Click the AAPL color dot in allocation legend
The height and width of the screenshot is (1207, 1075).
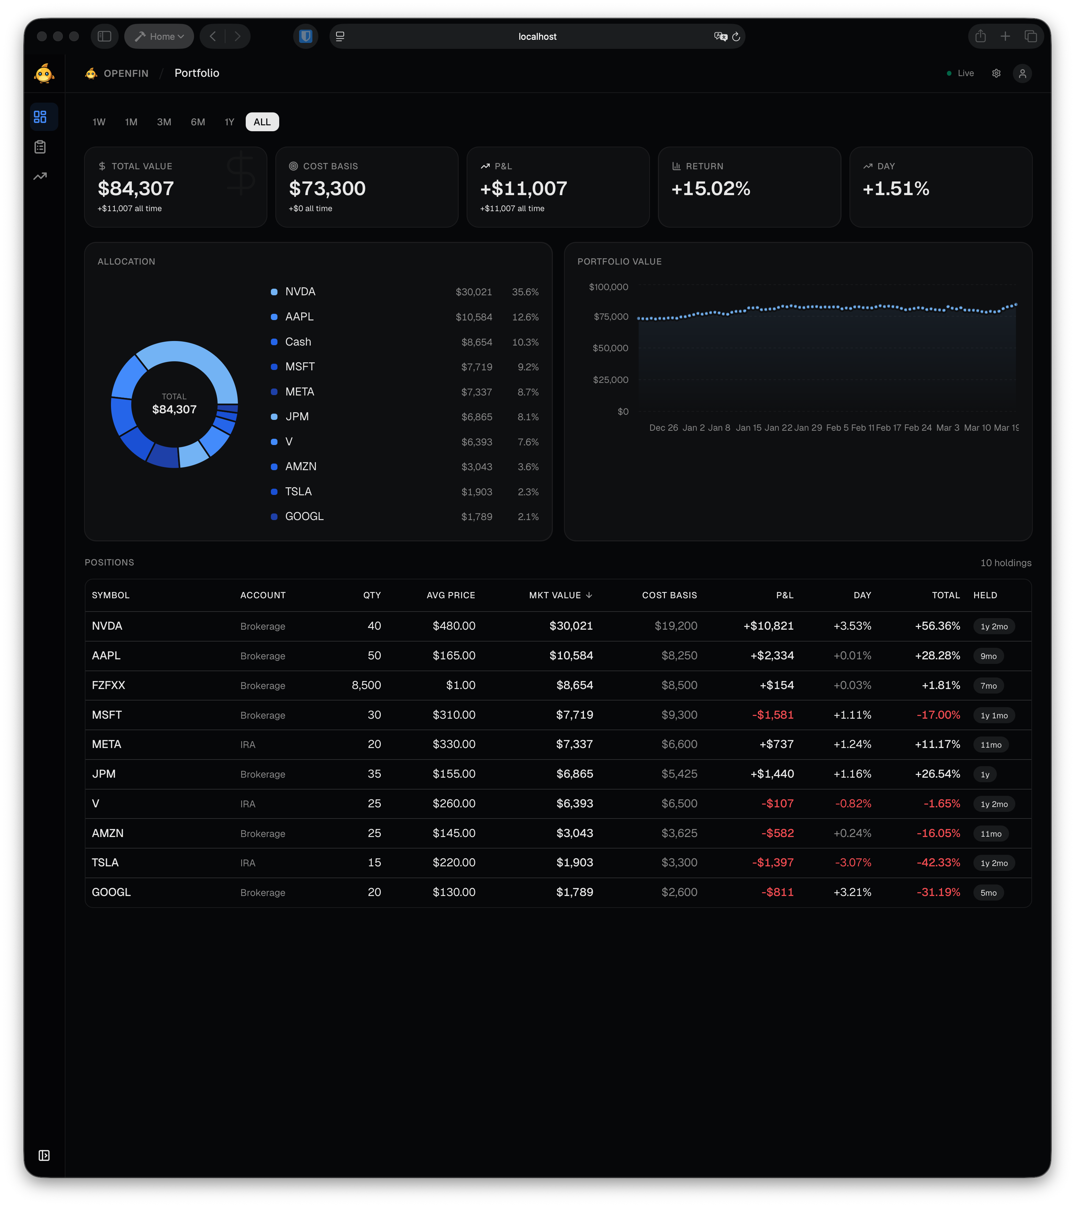point(274,317)
